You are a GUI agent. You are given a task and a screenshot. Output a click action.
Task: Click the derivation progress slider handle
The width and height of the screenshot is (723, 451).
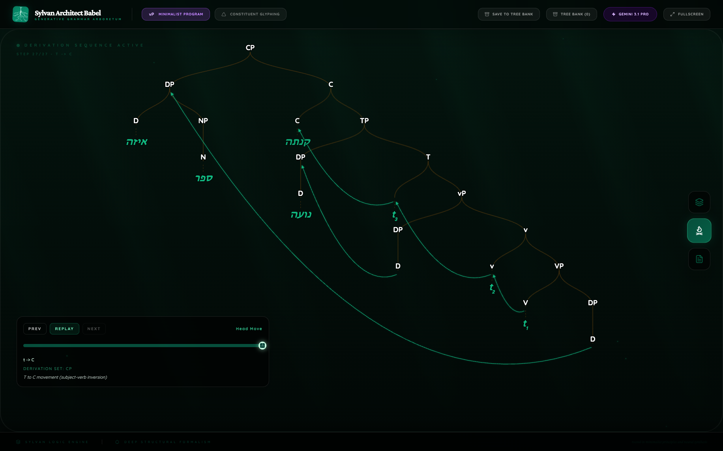click(262, 346)
